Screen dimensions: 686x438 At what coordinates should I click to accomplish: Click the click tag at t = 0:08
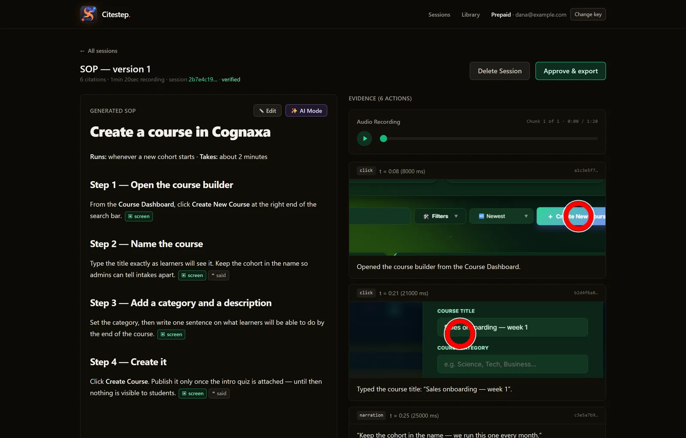366,171
